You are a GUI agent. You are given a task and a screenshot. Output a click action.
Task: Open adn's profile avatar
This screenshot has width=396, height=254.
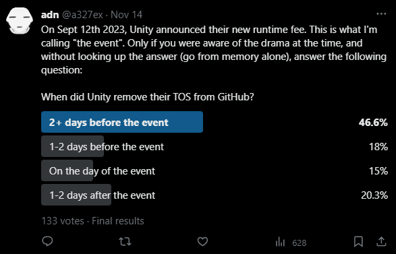point(20,21)
